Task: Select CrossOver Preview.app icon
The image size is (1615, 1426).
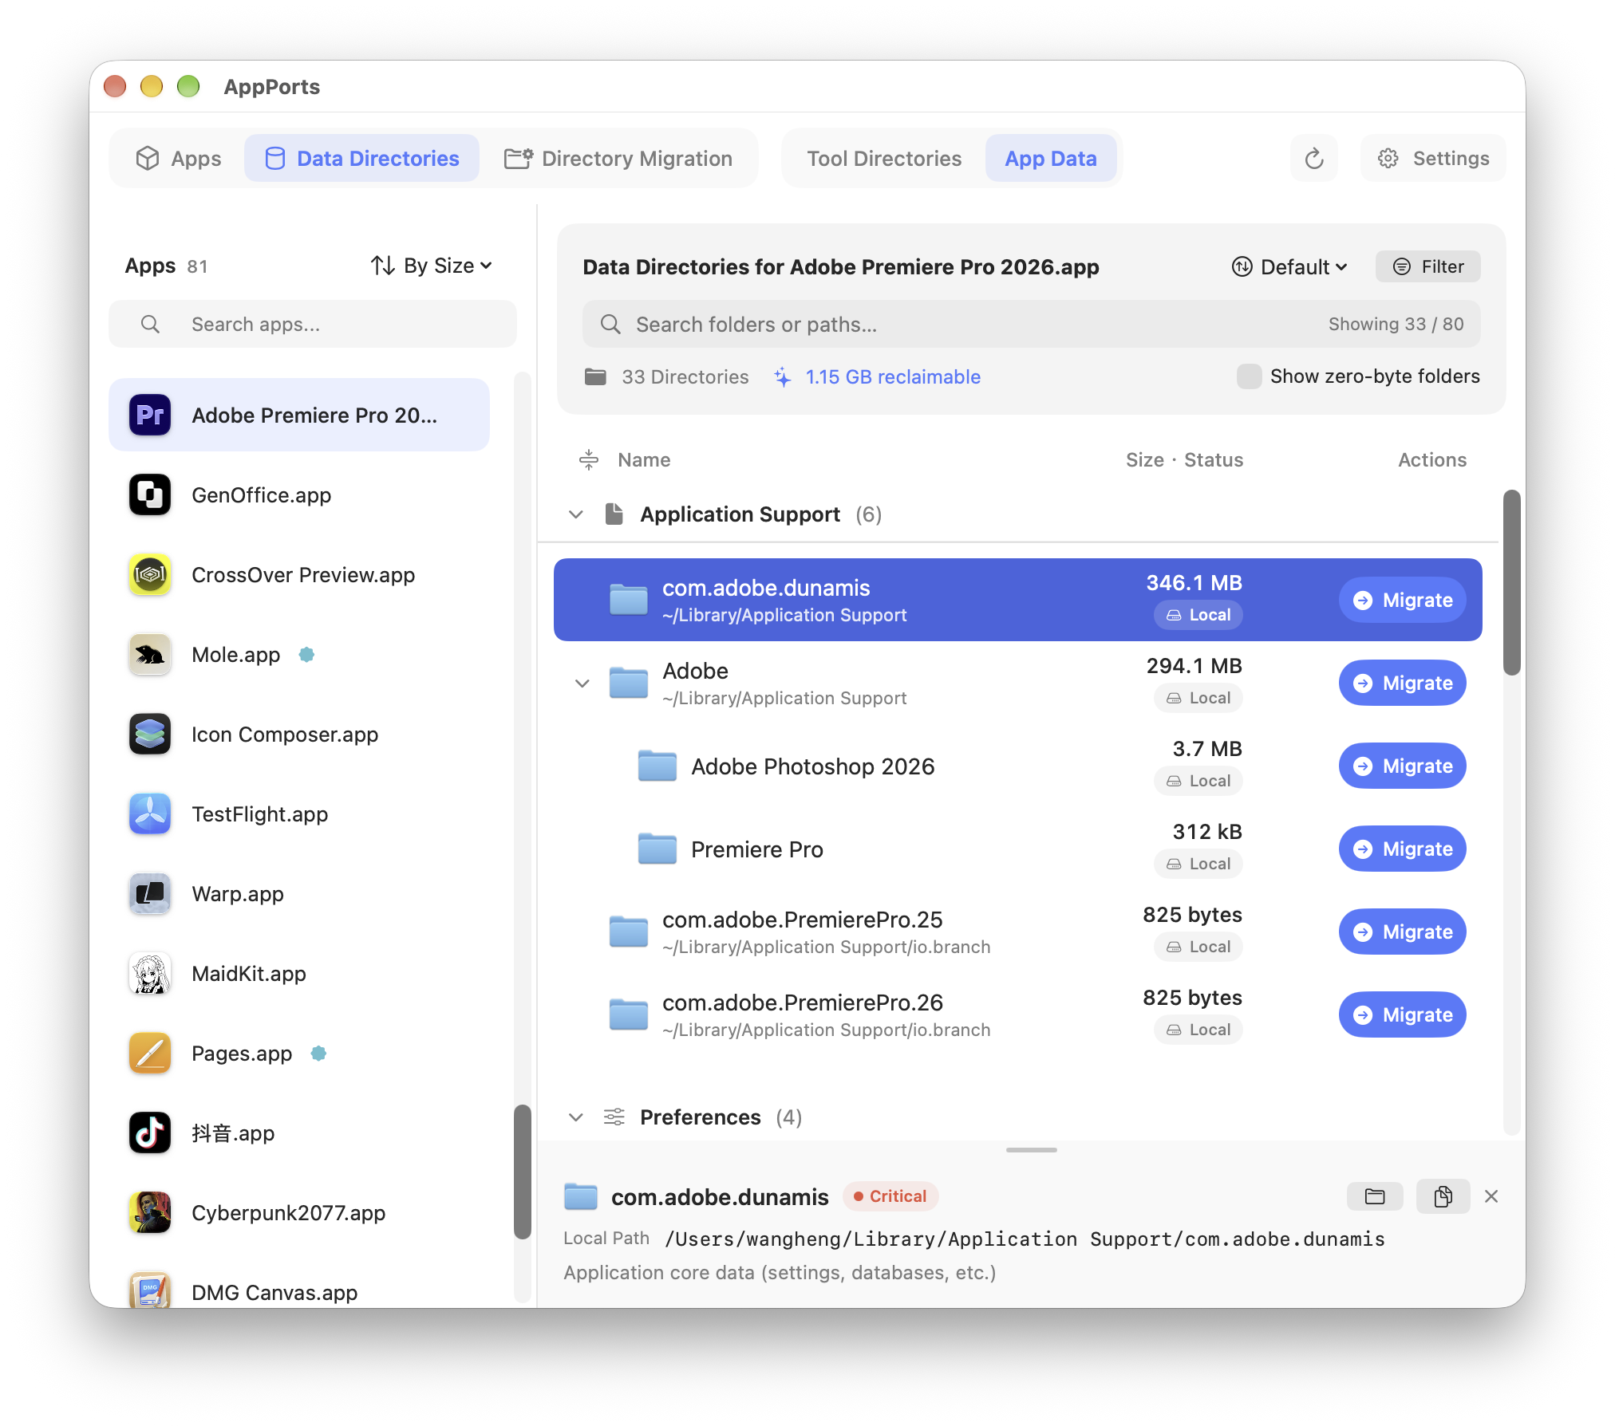Action: (150, 574)
